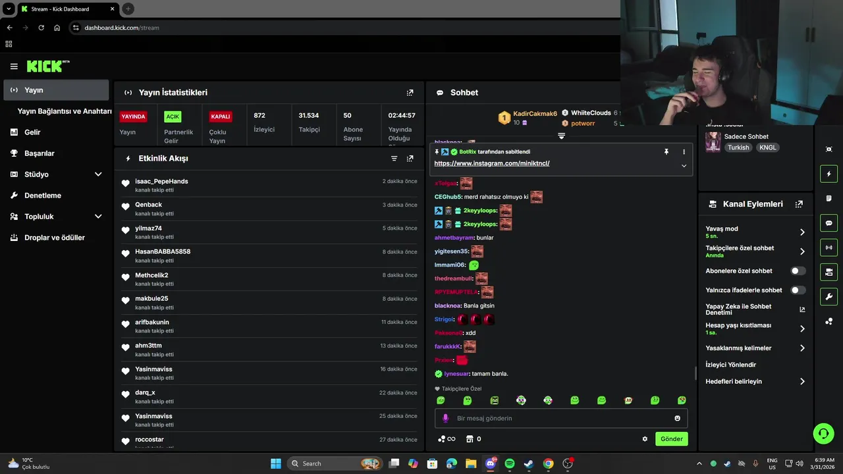Open pinned message three-dot options
The width and height of the screenshot is (843, 474).
(684, 151)
